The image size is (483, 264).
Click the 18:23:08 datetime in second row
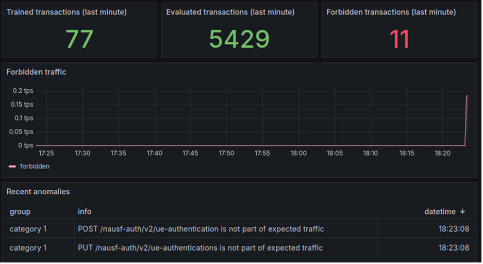pos(454,247)
